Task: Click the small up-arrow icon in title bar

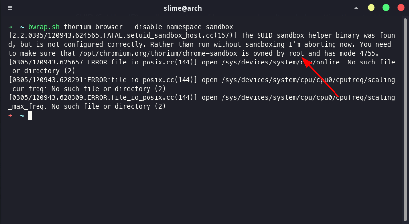Action: (356, 8)
